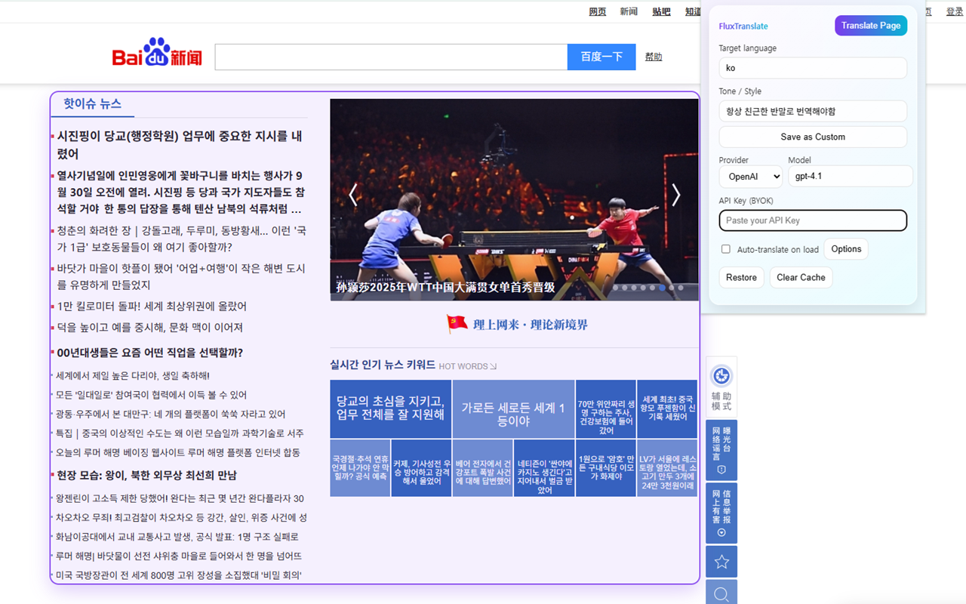Viewport: 966px width, 604px height.
Task: Go back using the carousel previous arrow
Action: (353, 195)
